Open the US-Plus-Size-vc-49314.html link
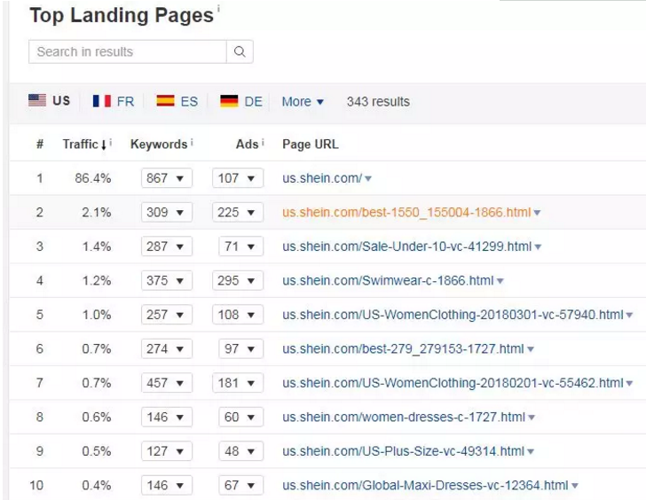This screenshot has width=646, height=500. click(404, 451)
